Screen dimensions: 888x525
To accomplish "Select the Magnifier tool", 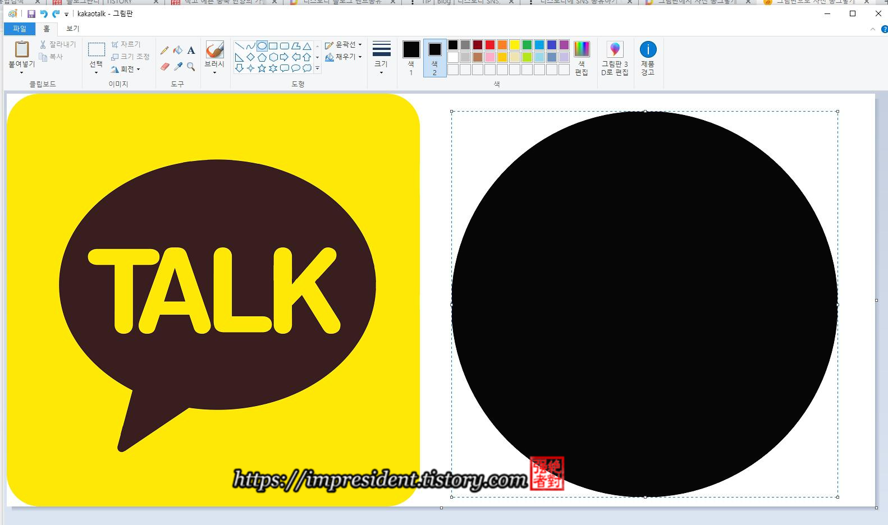I will (191, 67).
